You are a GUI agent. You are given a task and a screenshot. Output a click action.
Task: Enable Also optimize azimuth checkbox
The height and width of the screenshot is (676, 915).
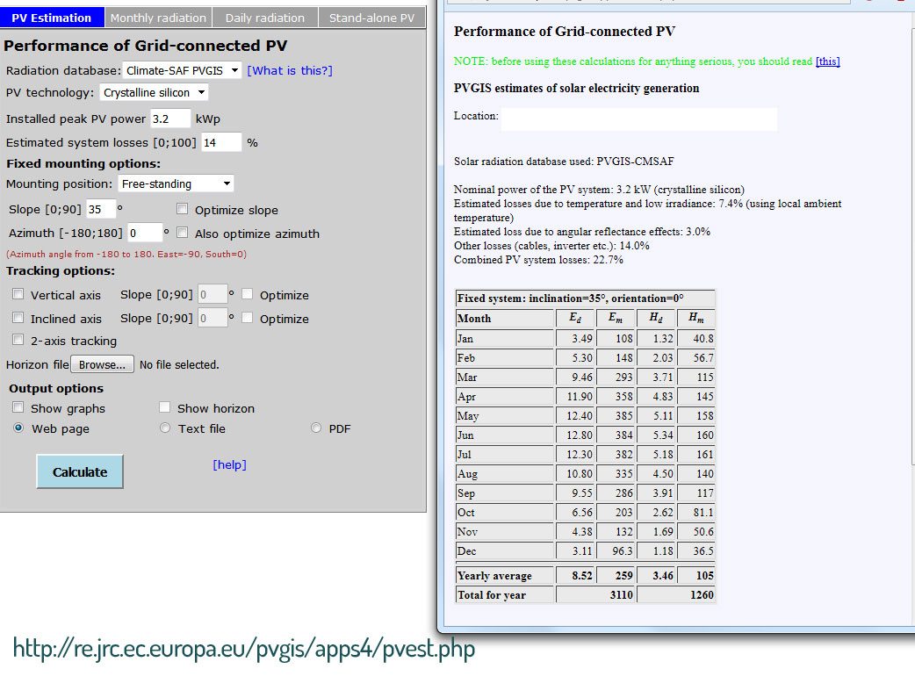[x=183, y=233]
